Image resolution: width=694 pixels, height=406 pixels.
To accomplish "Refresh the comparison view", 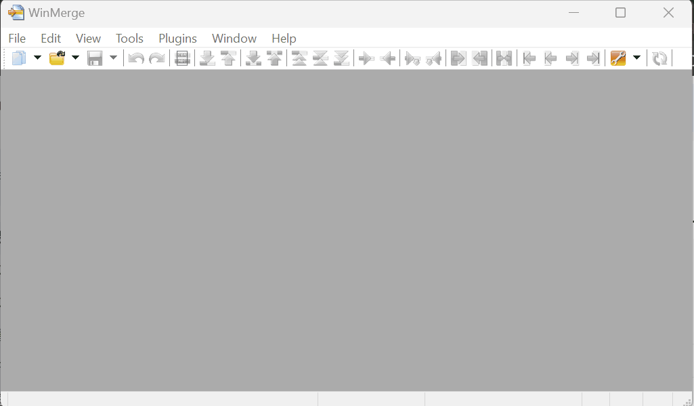I will [659, 58].
